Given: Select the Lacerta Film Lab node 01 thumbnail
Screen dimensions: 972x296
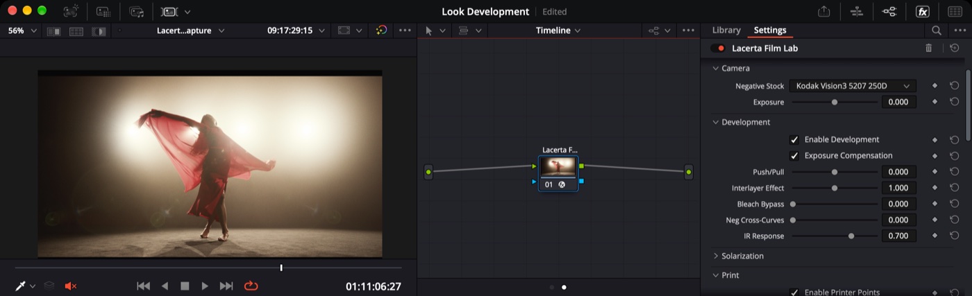Looking at the screenshot, I should pos(558,166).
